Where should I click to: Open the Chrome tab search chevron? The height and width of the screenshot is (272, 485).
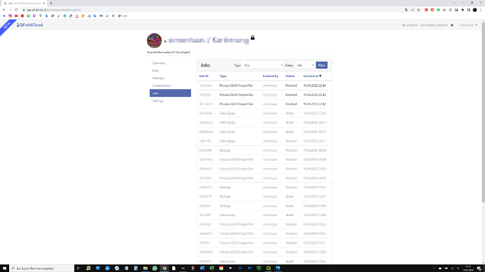454,3
